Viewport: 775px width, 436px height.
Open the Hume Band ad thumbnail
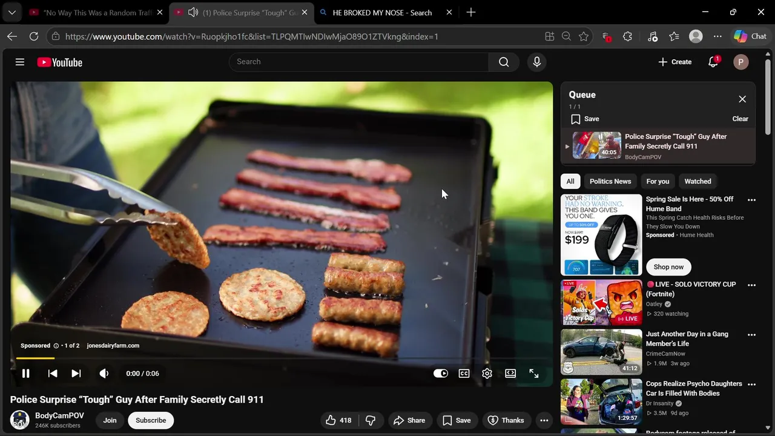click(601, 235)
